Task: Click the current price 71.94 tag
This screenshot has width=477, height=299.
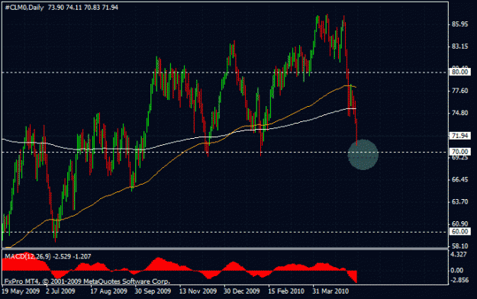Action: click(x=460, y=136)
